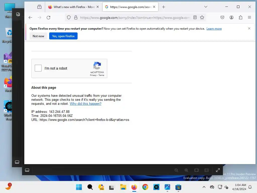
Task: Open Microsoft Store from taskbar
Action: [x=178, y=187]
